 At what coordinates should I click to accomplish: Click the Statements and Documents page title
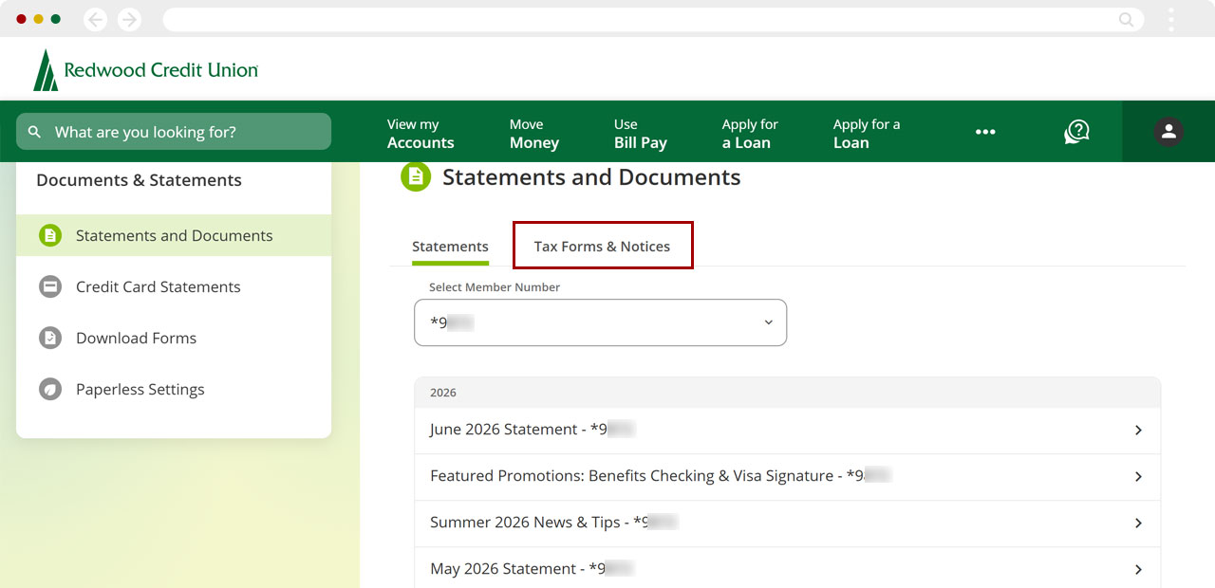click(591, 177)
